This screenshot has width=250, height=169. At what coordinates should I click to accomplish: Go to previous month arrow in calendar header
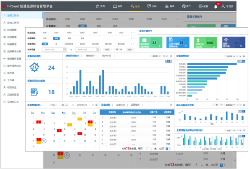[73, 105]
